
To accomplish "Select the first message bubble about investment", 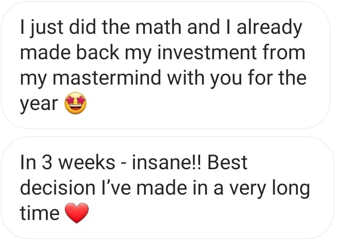I will pyautogui.click(x=166, y=65).
